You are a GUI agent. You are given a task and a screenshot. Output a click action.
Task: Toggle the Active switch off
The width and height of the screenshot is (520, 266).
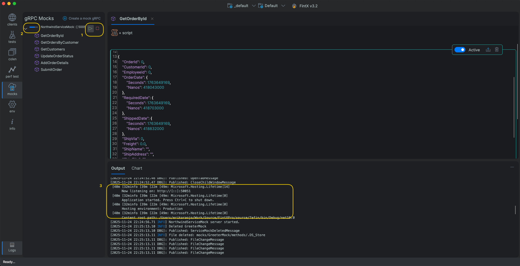click(460, 50)
